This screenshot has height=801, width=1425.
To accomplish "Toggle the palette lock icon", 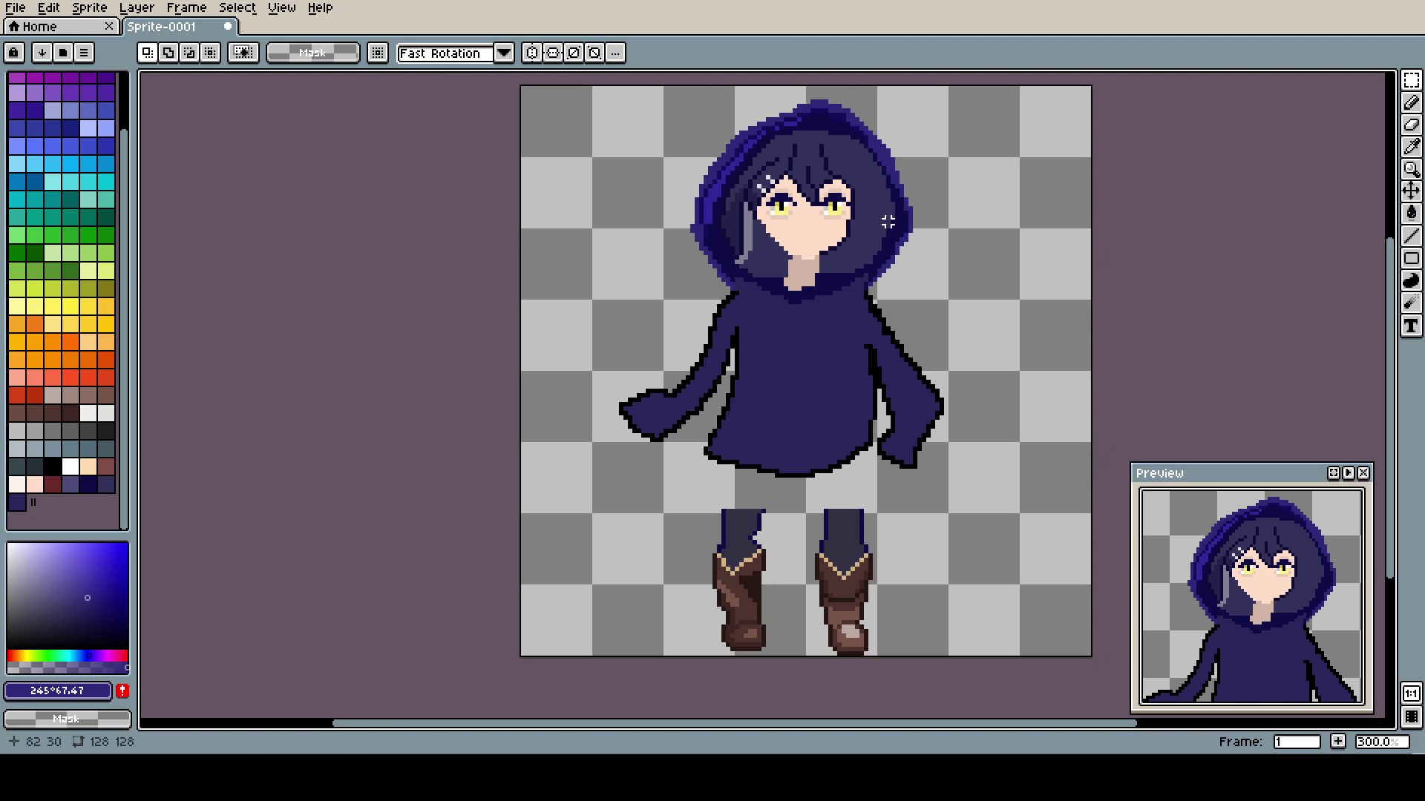I will [13, 53].
